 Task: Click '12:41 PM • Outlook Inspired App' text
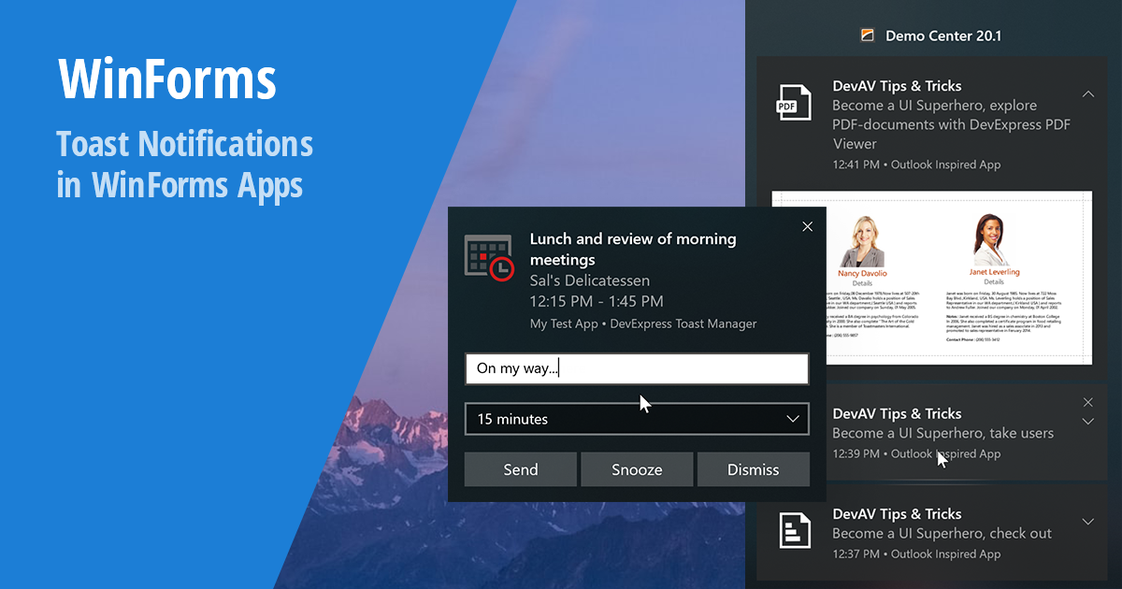coord(916,165)
